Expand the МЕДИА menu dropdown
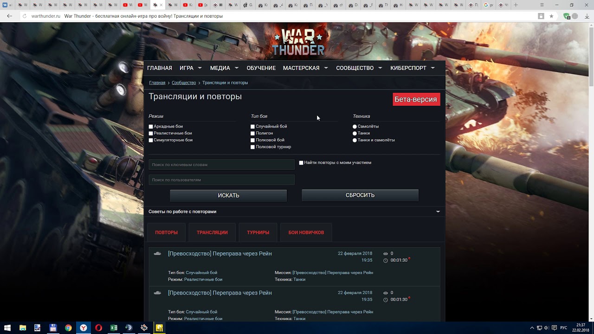The width and height of the screenshot is (594, 334). (236, 68)
